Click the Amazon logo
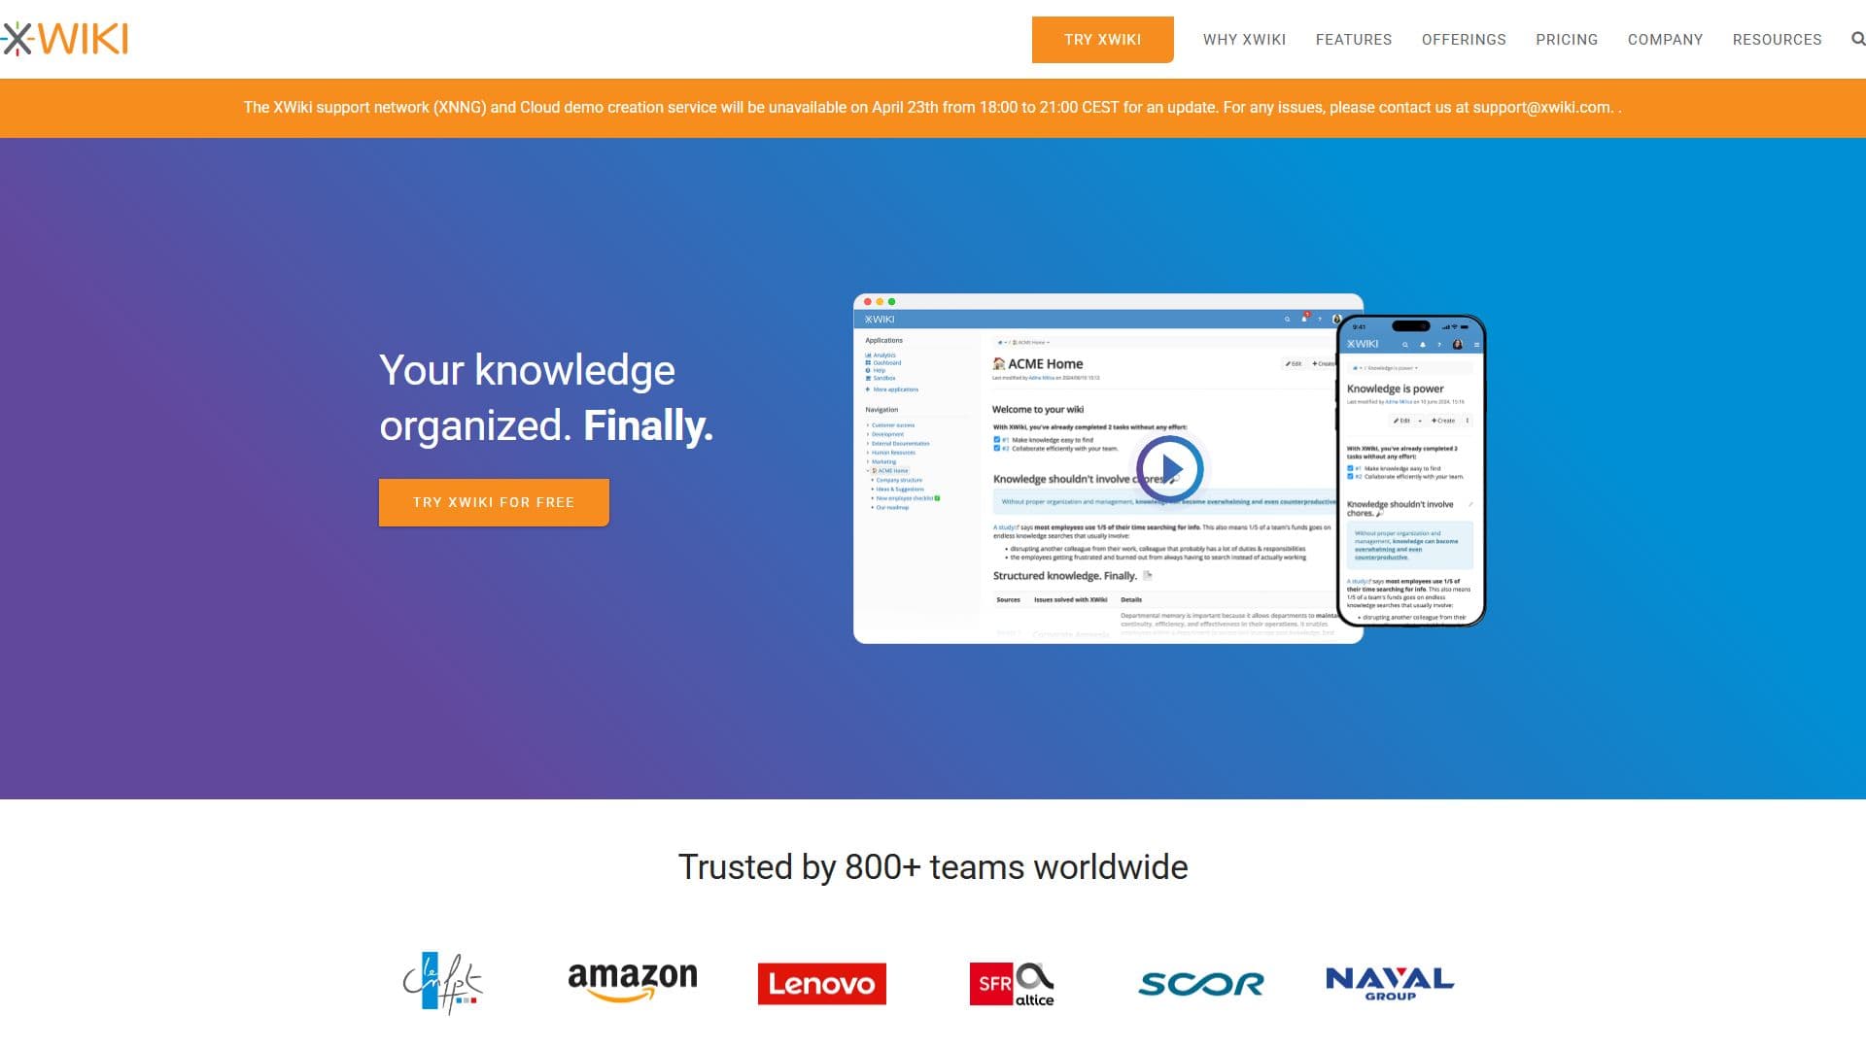Screen dimensions: 1866x1049 633,982
